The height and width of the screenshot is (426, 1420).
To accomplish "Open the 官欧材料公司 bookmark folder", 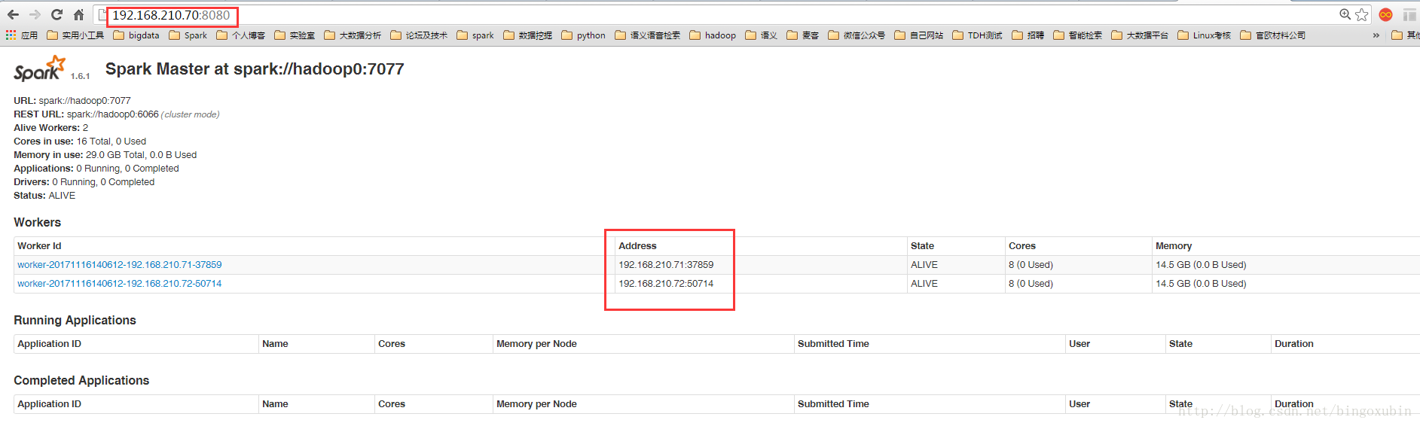I will [1273, 35].
